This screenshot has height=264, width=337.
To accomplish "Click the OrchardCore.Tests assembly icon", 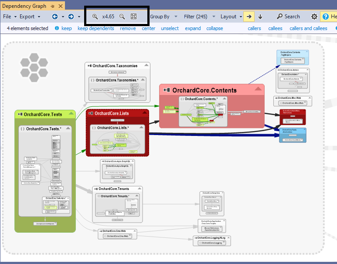I will click(x=20, y=114).
